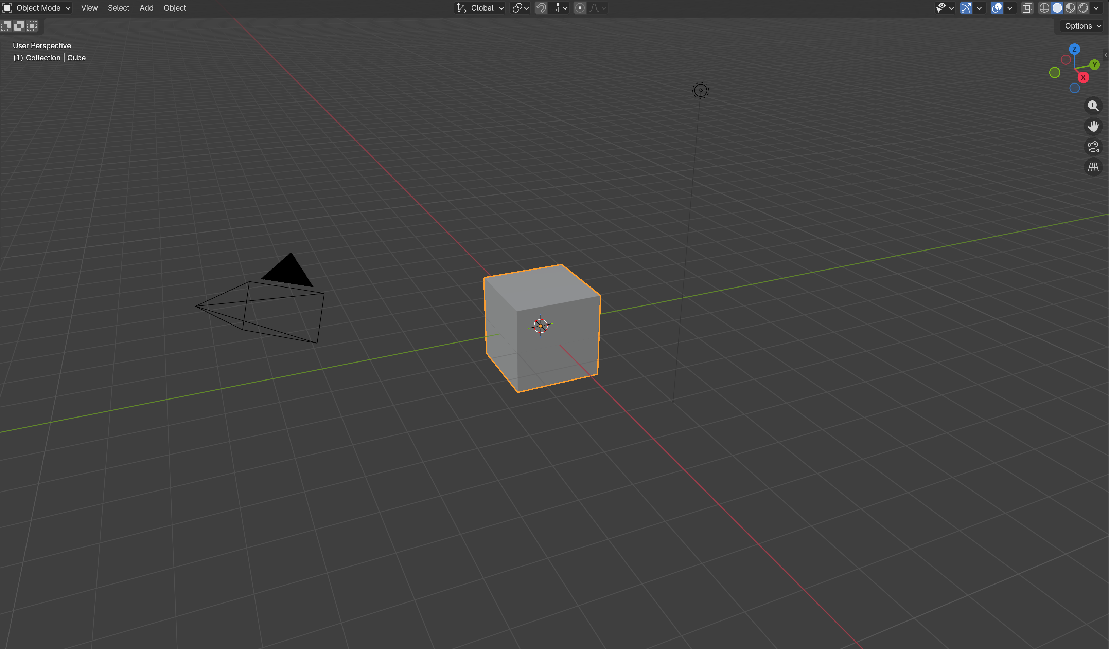Open the Options popover

[x=1082, y=26]
